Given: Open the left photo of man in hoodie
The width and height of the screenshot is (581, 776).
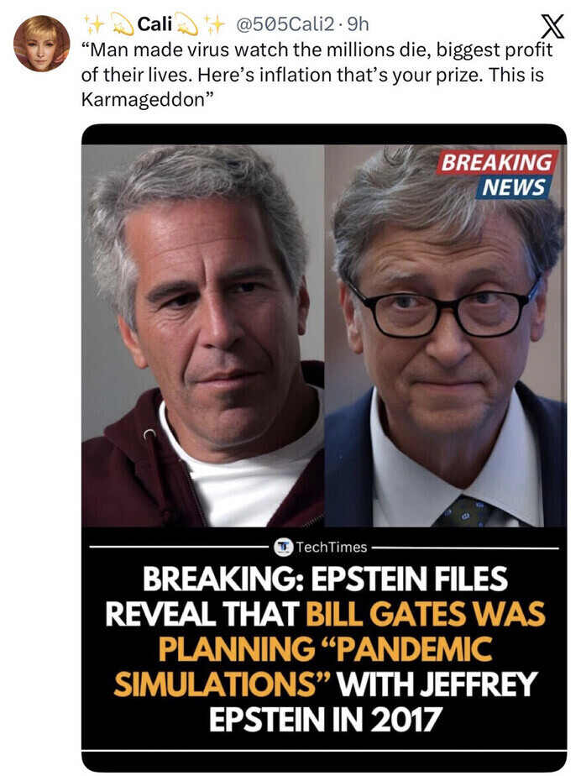Looking at the screenshot, I should (x=203, y=336).
